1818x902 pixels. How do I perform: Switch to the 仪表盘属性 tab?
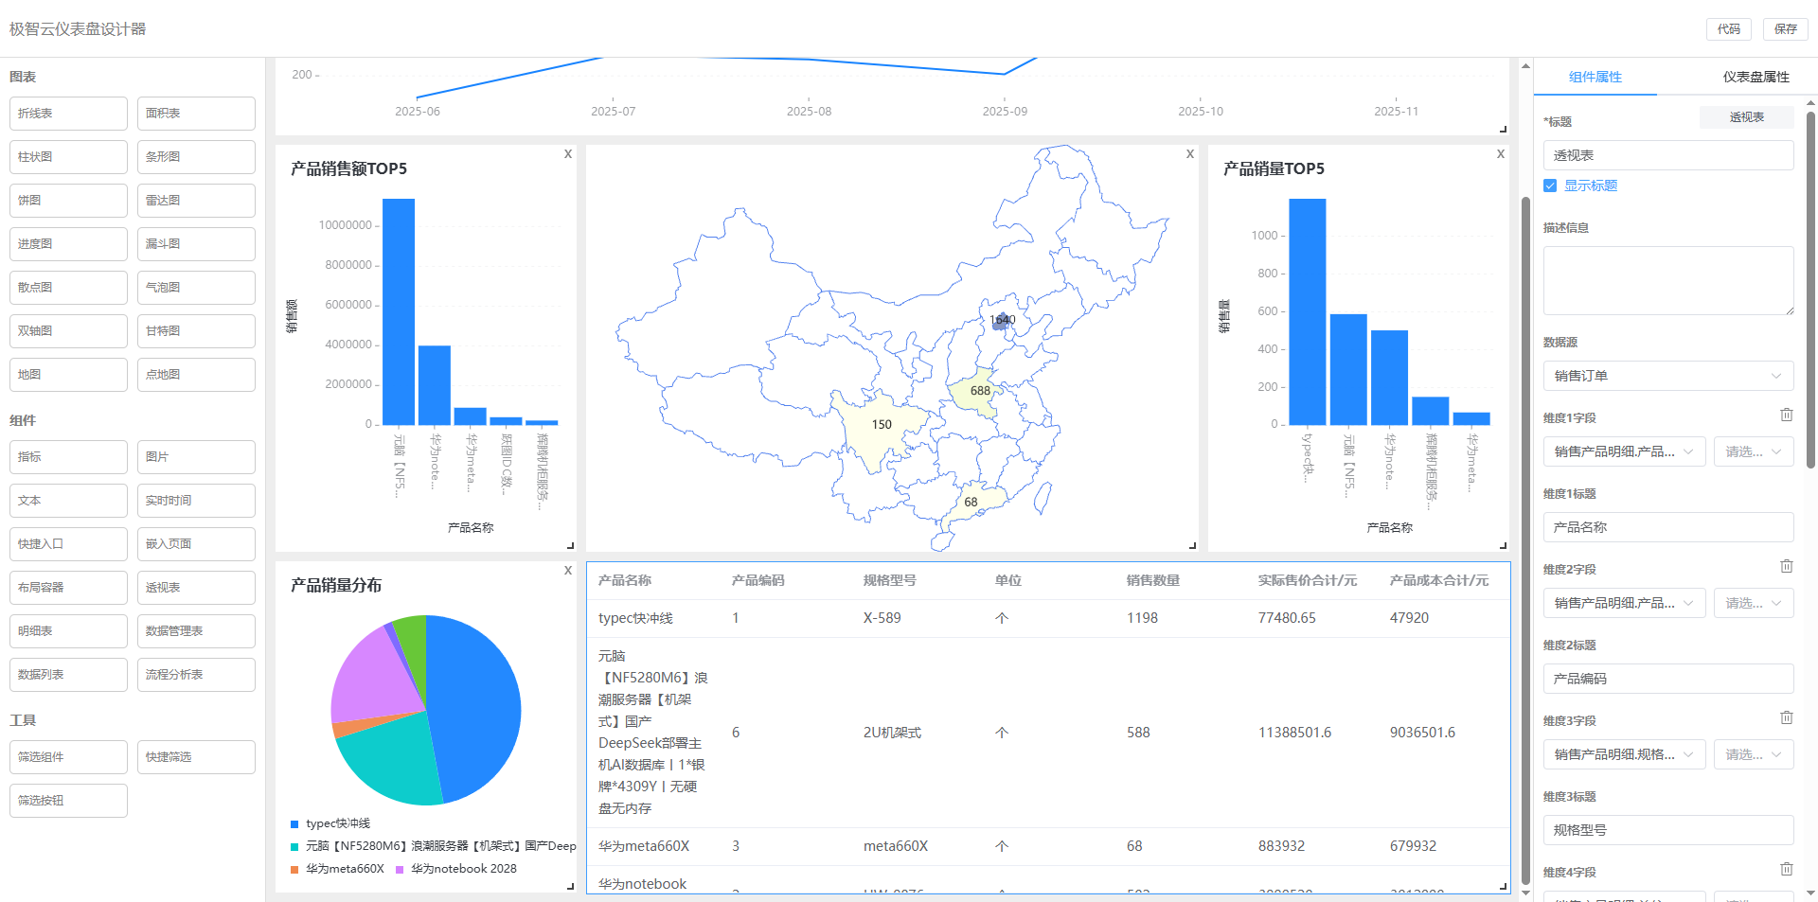1756,77
